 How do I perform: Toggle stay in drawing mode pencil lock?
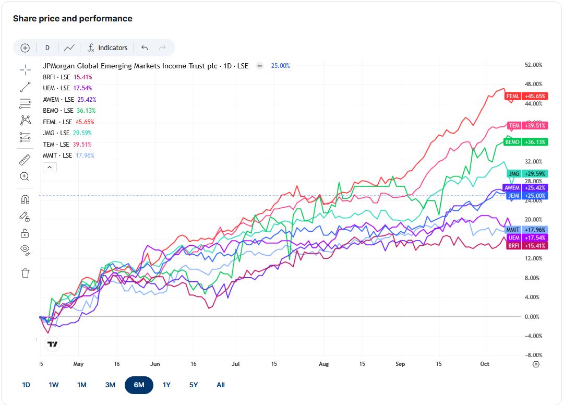(25, 216)
